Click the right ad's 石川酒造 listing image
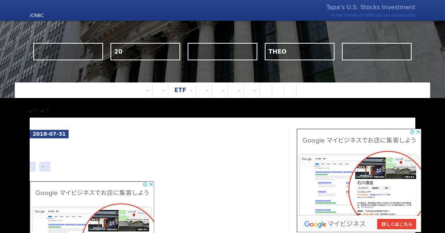 pyautogui.click(x=371, y=168)
